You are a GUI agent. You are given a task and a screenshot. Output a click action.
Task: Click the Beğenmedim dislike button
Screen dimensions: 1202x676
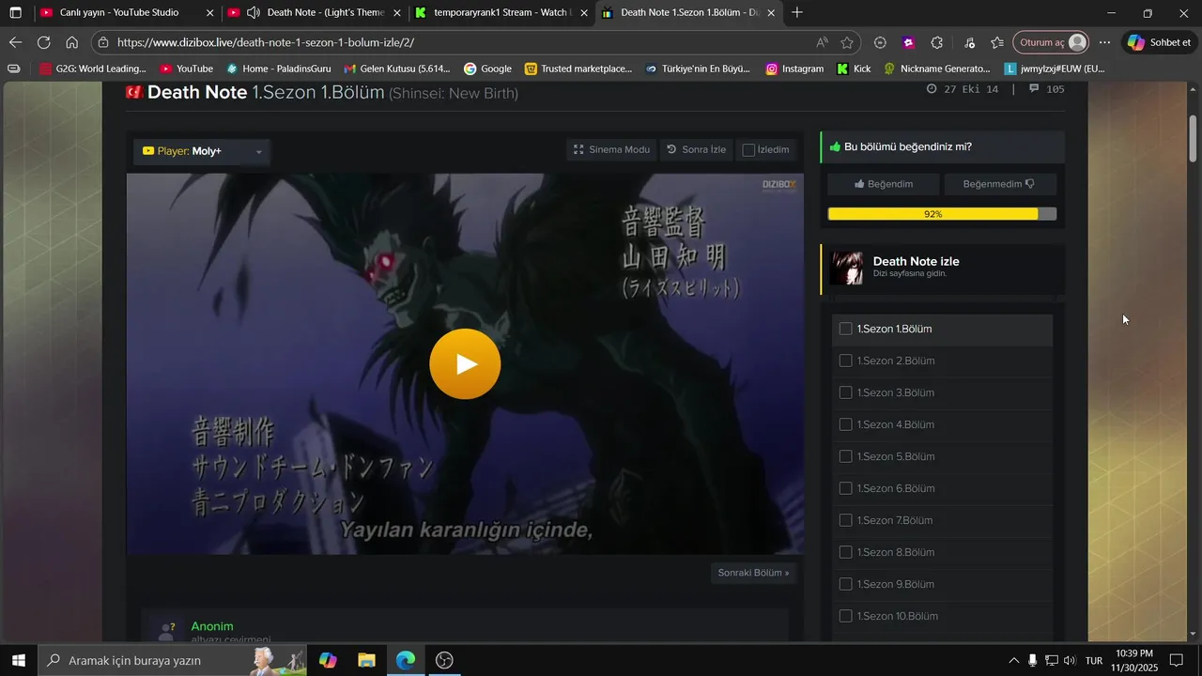click(999, 184)
